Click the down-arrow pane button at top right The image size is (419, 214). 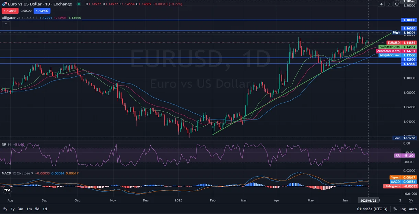tap(382, 4)
